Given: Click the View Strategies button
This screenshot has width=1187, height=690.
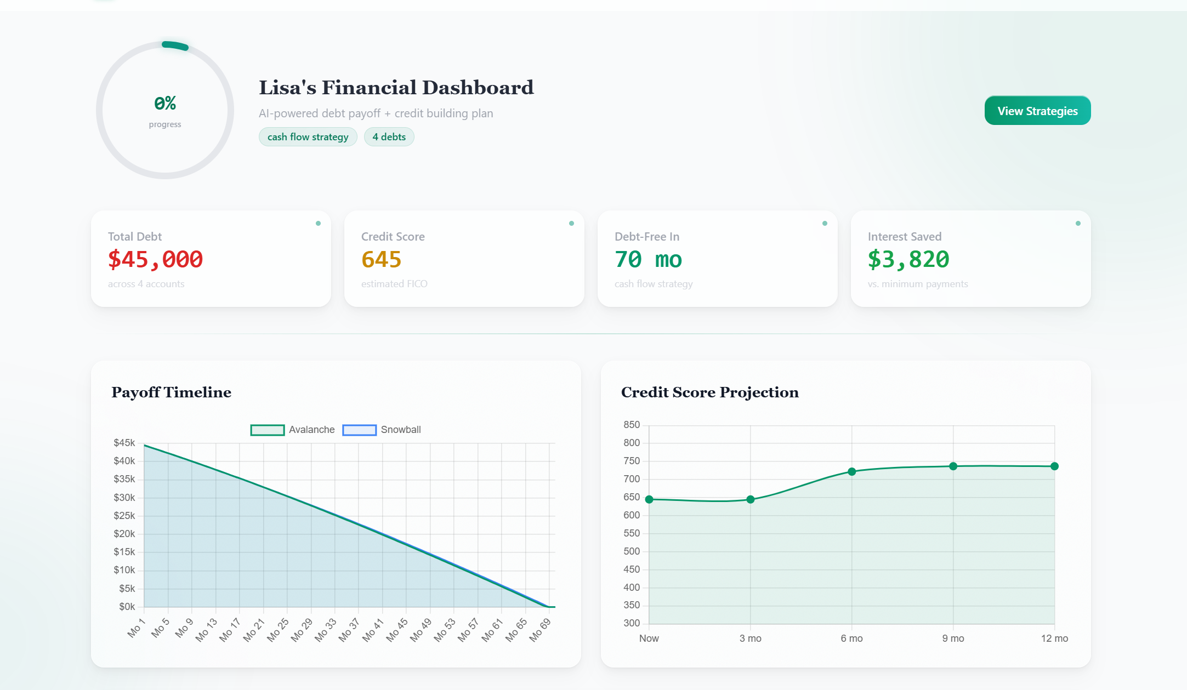Looking at the screenshot, I should (x=1037, y=111).
